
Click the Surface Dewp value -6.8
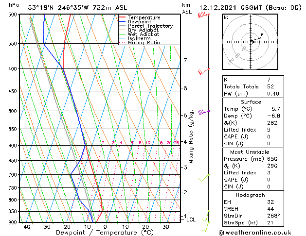point(273,116)
